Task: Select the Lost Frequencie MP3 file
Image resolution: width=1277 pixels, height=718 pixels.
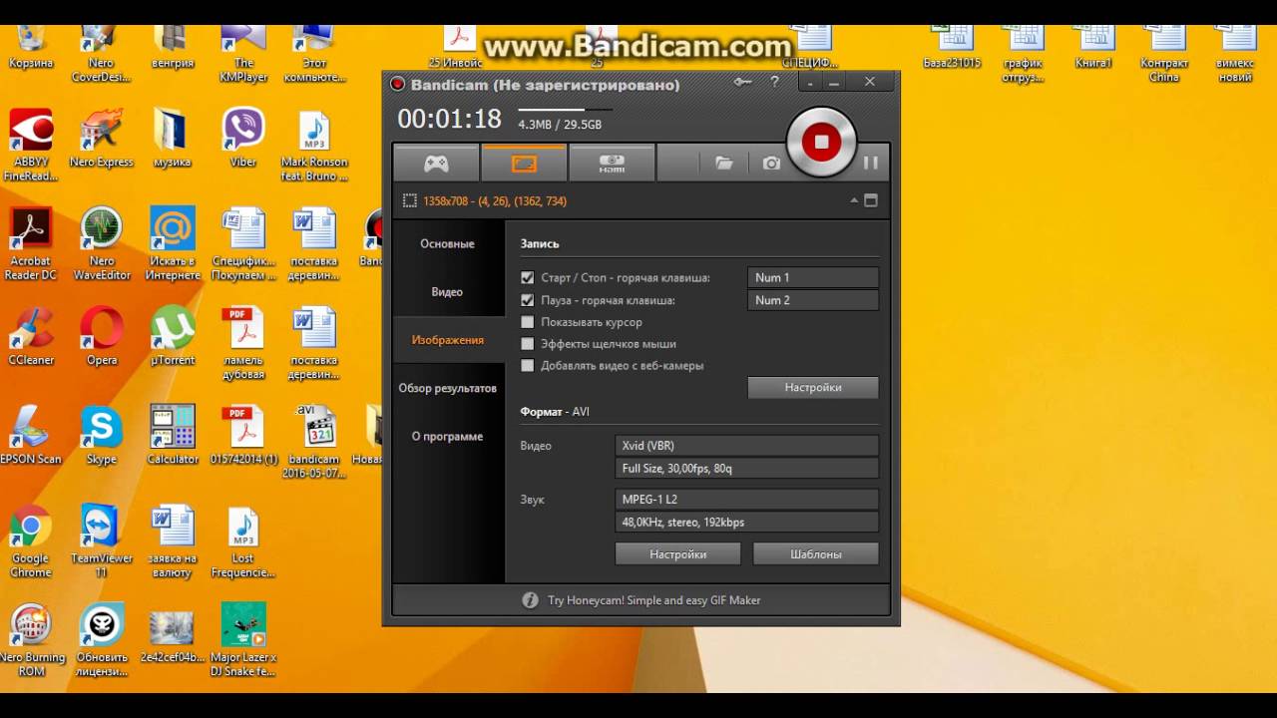Action: (243, 542)
